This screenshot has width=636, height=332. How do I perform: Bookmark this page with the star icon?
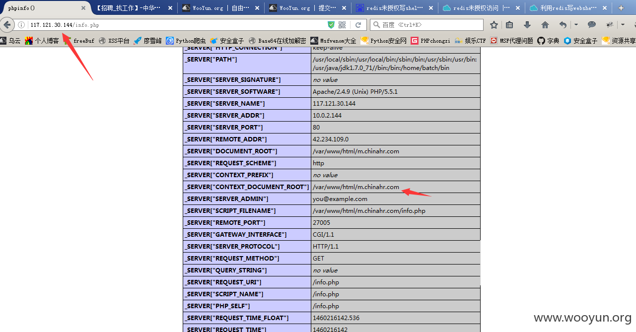coord(494,25)
